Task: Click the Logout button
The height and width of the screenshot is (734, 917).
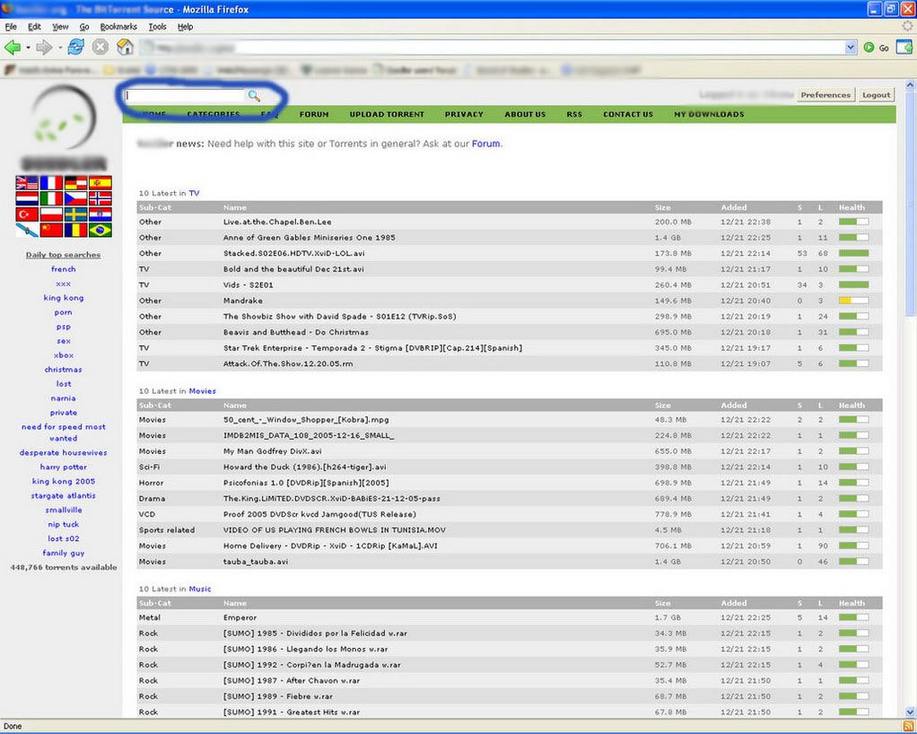Action: tap(876, 95)
